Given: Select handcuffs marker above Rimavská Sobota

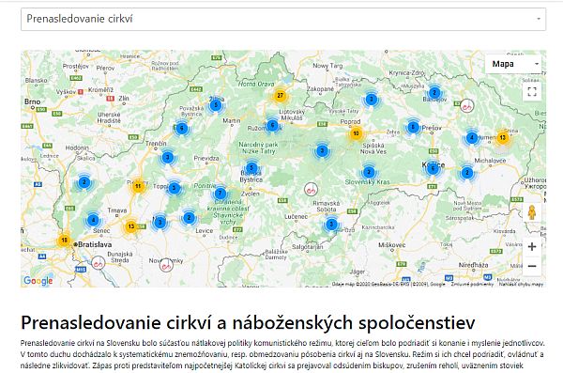Looking at the screenshot, I should (311, 189).
